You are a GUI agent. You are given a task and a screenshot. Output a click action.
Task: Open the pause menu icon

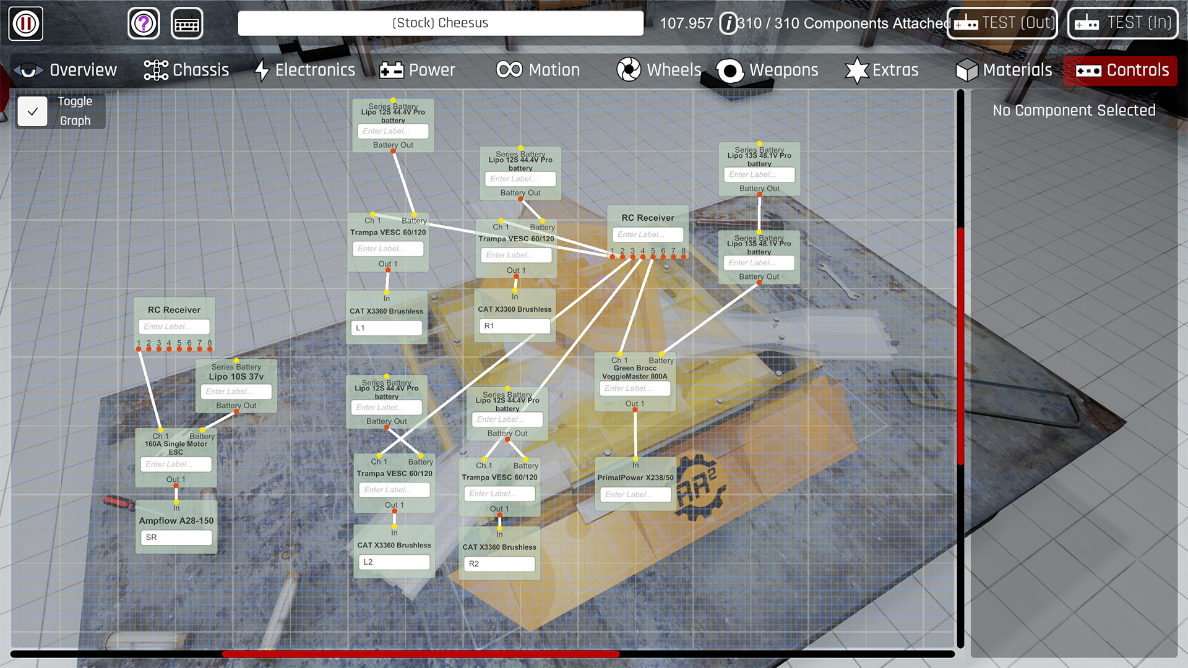[x=25, y=23]
